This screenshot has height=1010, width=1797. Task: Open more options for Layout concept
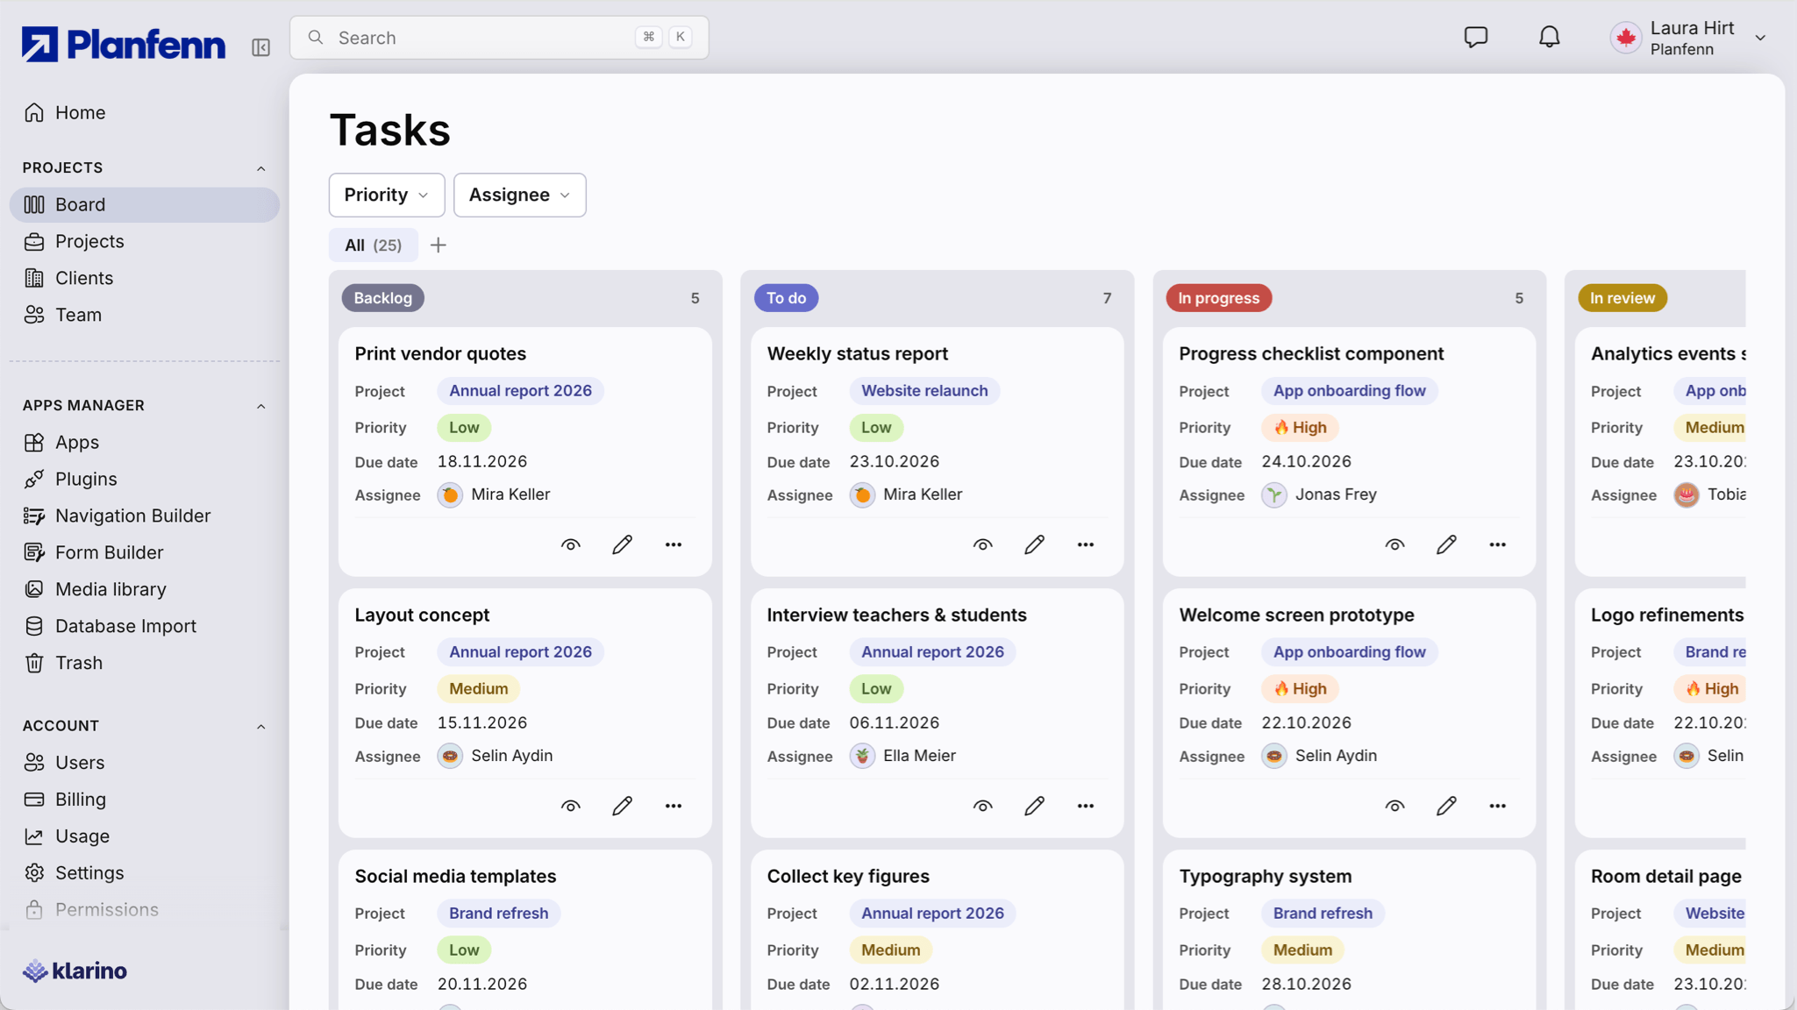(674, 806)
